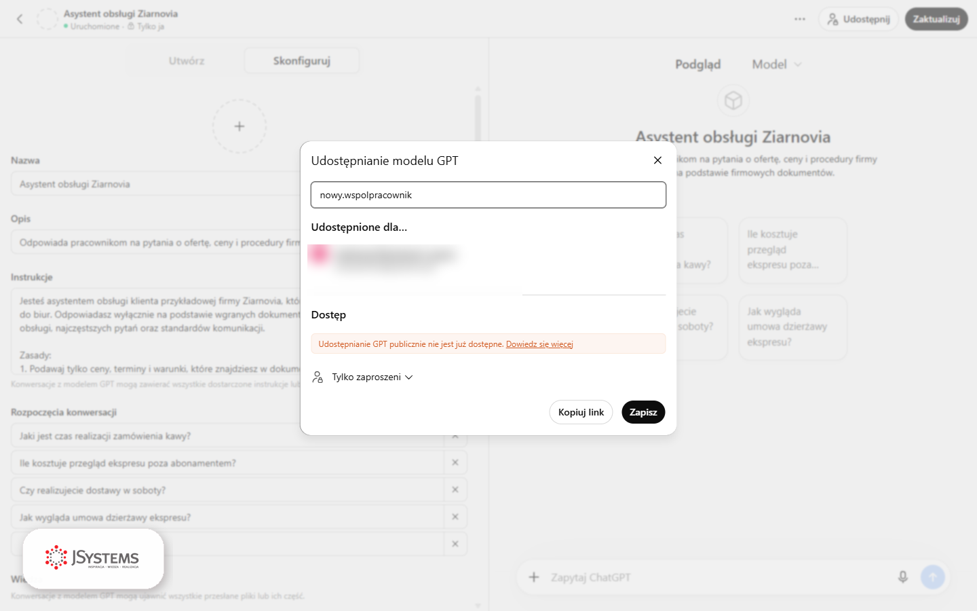977x611 pixels.
Task: Click the email input with nowy.wspolpracownik
Action: (x=488, y=195)
